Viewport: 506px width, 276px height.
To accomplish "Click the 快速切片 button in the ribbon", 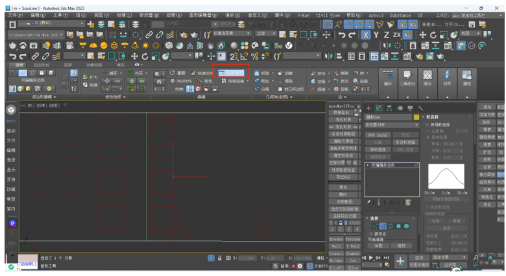I will [x=201, y=73].
